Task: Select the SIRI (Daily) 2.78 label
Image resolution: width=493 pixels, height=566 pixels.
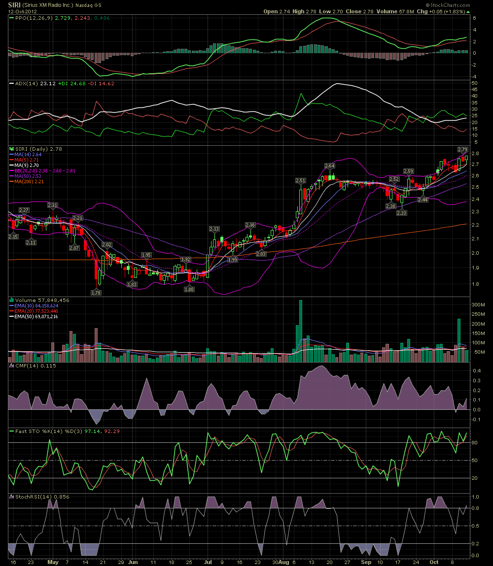Action: tap(38, 149)
